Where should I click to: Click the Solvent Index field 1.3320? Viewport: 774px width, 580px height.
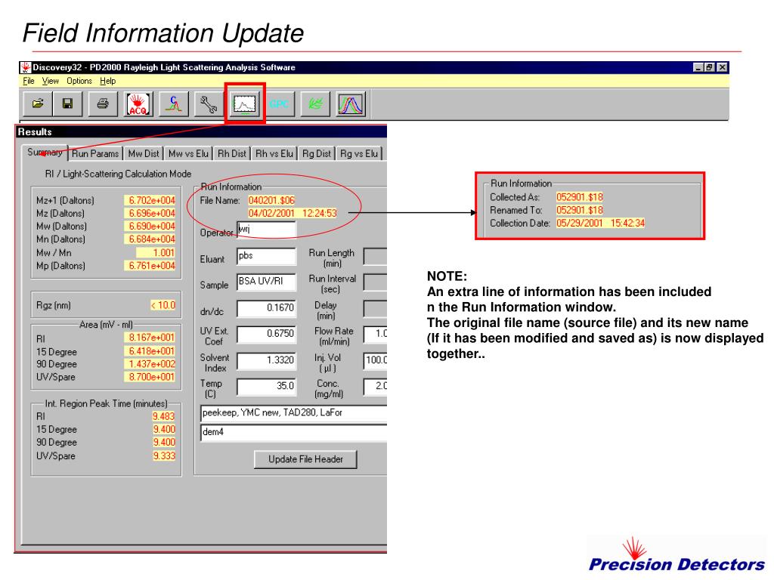(267, 360)
